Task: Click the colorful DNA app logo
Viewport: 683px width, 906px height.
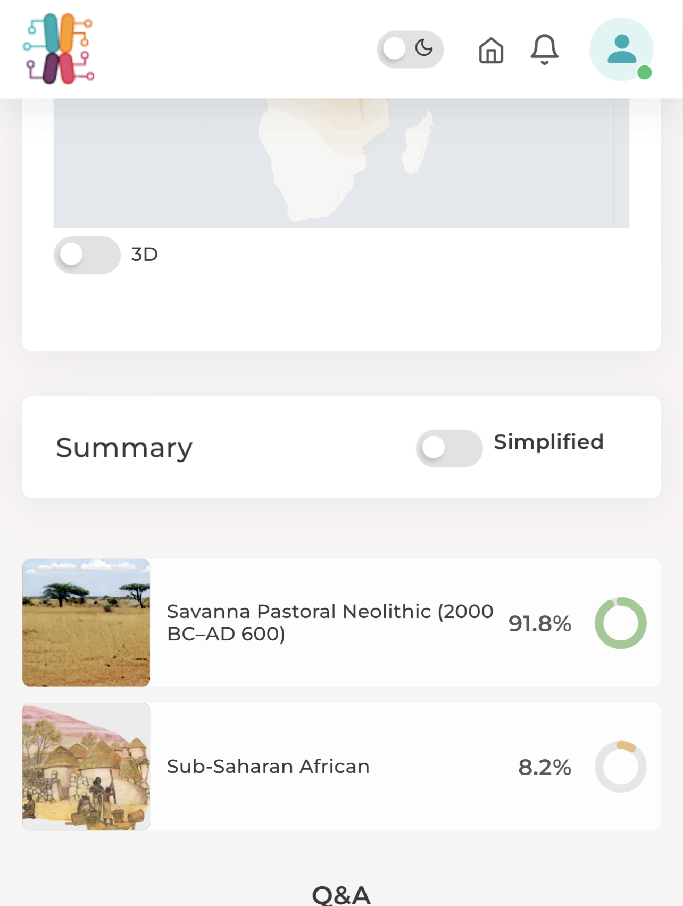Action: point(59,49)
